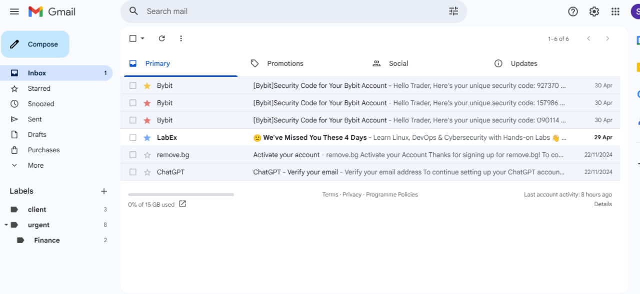
Task: Open manage storage link icon
Action: click(182, 204)
